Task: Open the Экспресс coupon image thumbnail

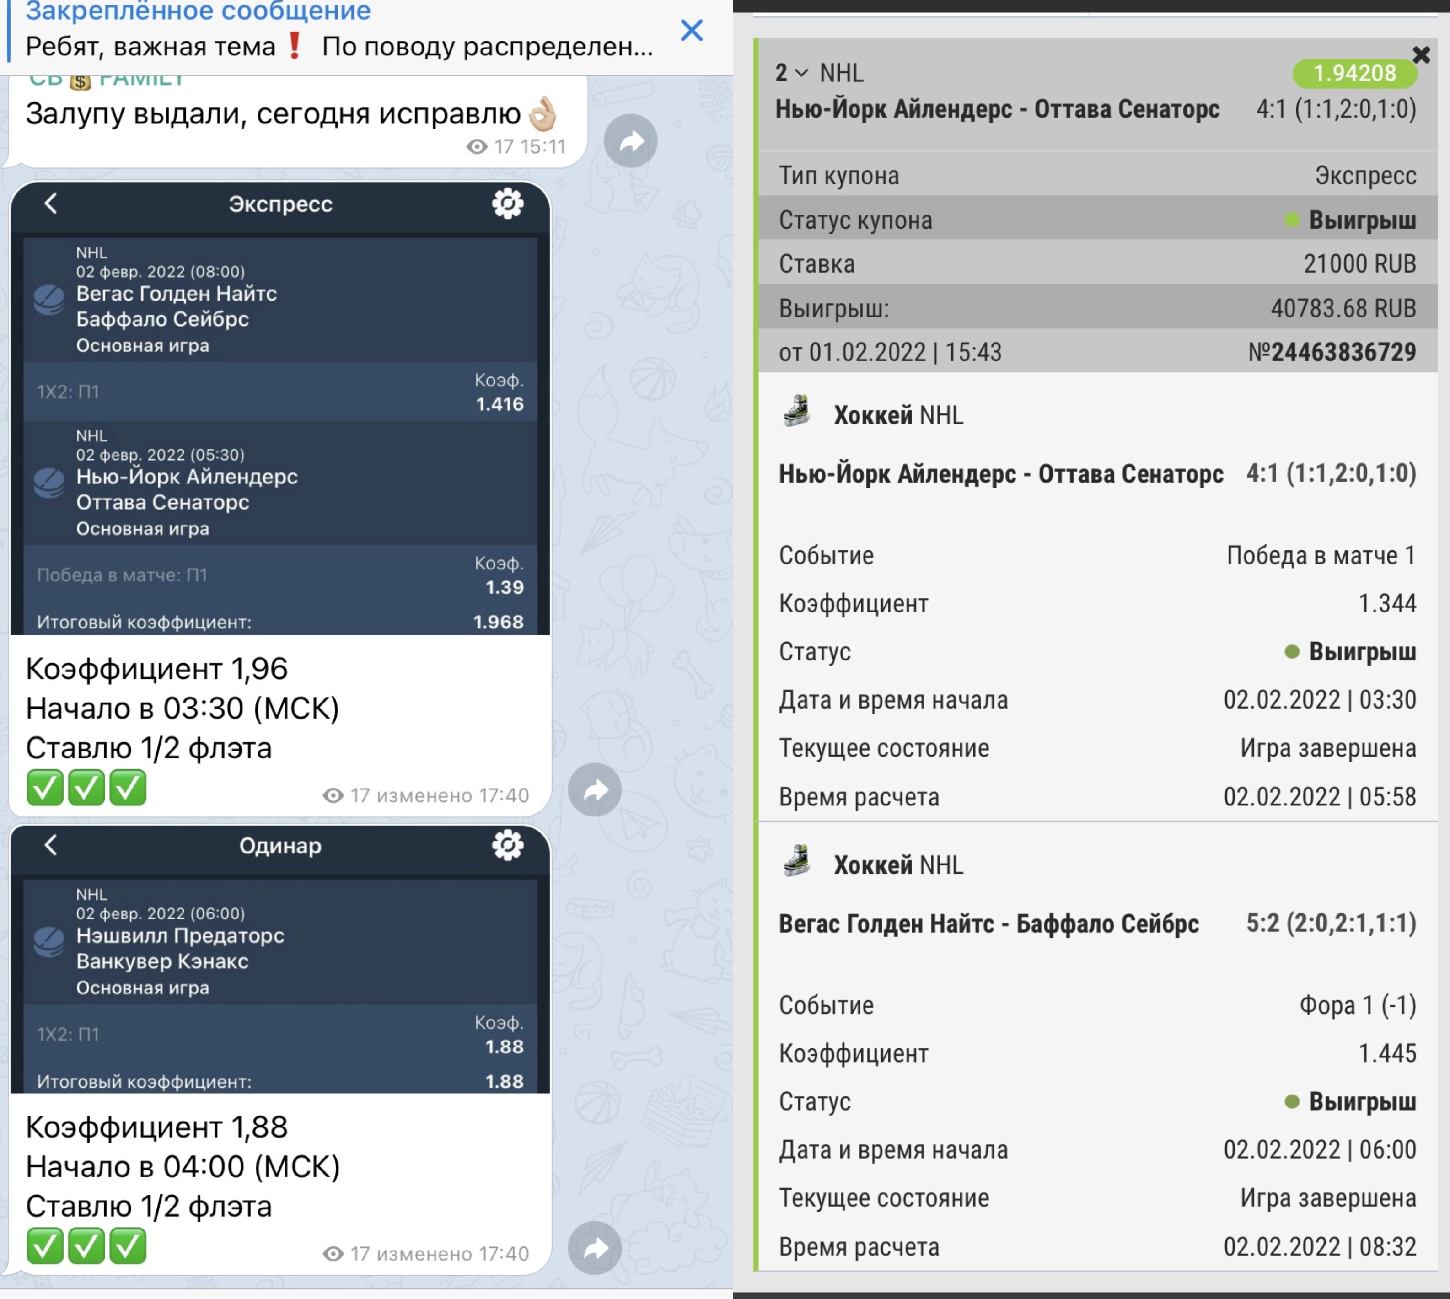Action: click(280, 408)
